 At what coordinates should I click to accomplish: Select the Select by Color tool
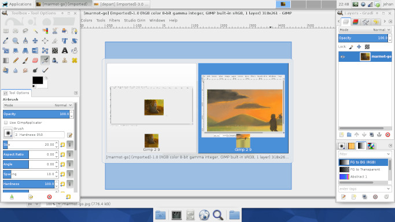(45, 31)
